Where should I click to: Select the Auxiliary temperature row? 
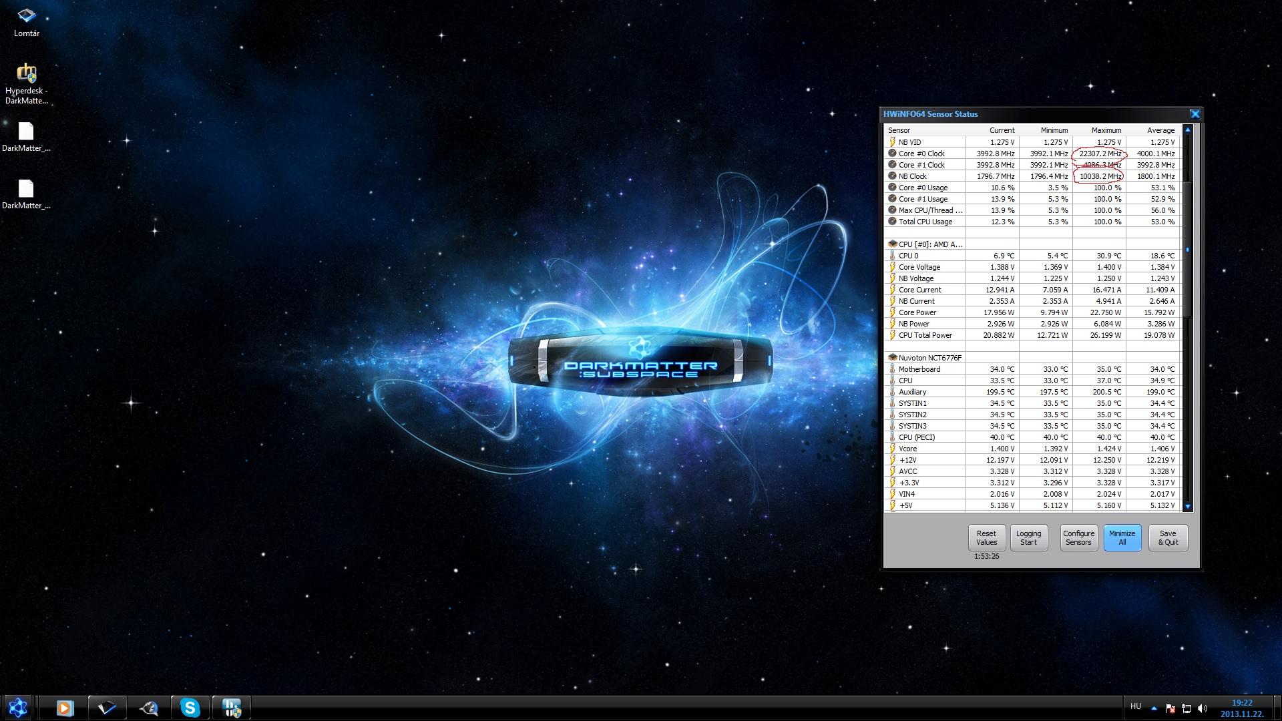point(1033,392)
